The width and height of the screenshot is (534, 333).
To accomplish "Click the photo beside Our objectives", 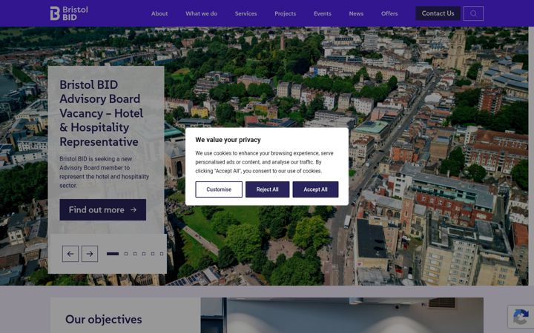I will pos(342,315).
